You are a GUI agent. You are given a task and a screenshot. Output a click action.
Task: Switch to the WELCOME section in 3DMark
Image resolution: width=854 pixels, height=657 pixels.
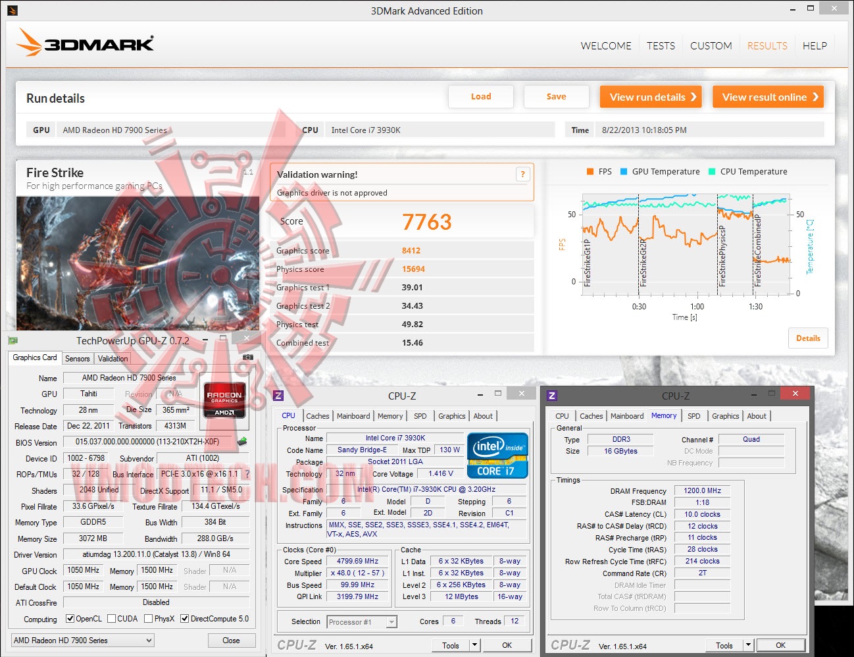point(605,46)
